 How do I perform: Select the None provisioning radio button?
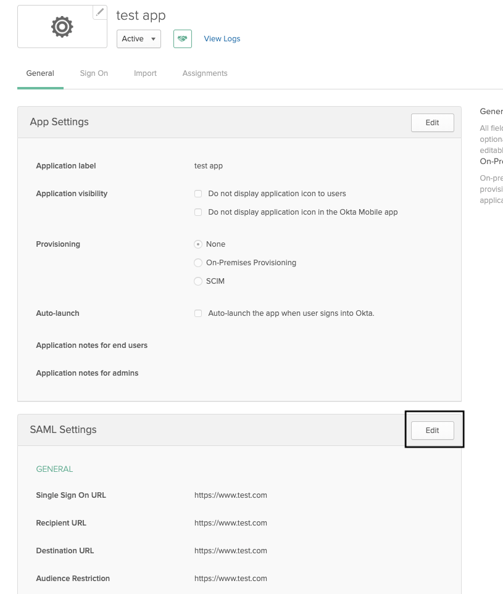(x=198, y=244)
